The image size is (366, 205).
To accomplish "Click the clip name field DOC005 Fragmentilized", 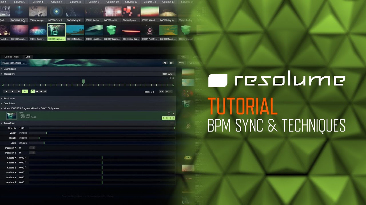I will point(14,63).
